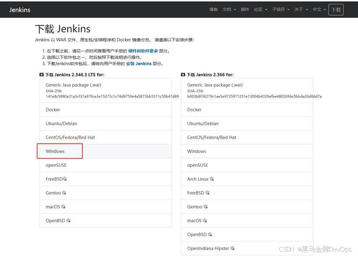
Task: Select Windows in the 2.366 weekly list
Action: [247, 151]
